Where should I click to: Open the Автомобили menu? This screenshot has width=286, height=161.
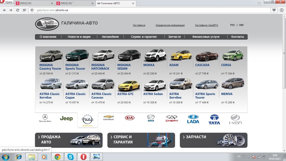point(110,37)
